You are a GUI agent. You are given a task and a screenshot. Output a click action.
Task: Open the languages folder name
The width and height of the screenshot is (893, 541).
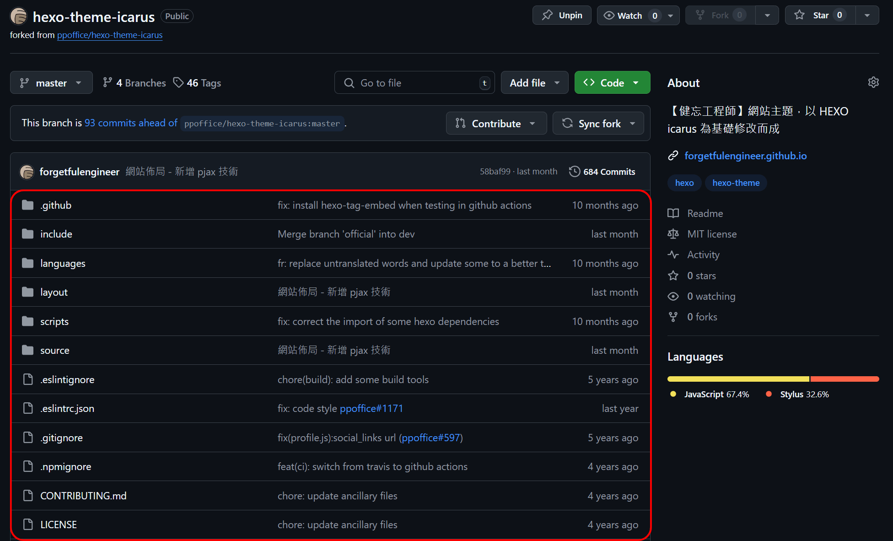point(63,263)
